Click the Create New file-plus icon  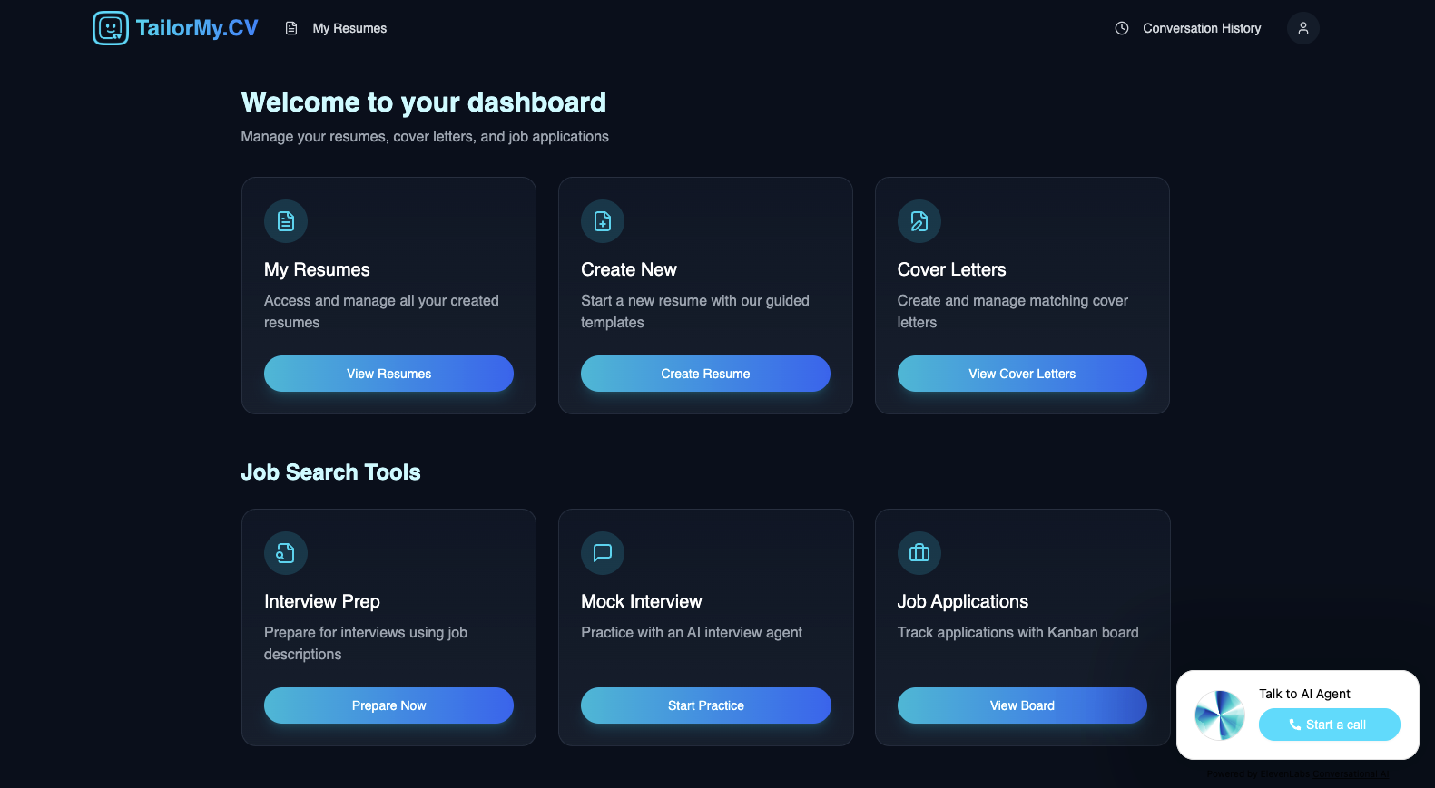pos(603,221)
